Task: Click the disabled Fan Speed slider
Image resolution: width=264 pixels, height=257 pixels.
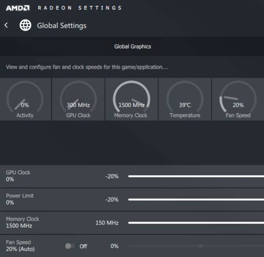Action: coord(196,246)
